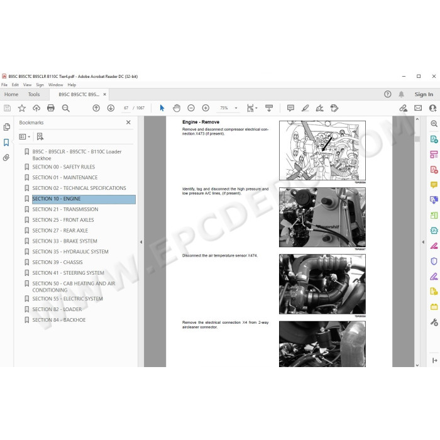Click the Sign In button
Image resolution: width=440 pixels, height=440 pixels.
(x=424, y=94)
